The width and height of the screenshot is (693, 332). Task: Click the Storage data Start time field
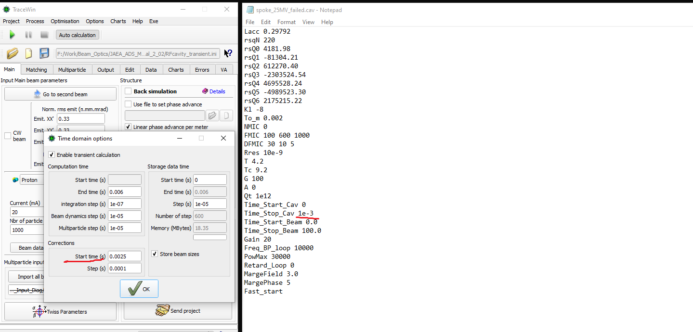(x=210, y=180)
